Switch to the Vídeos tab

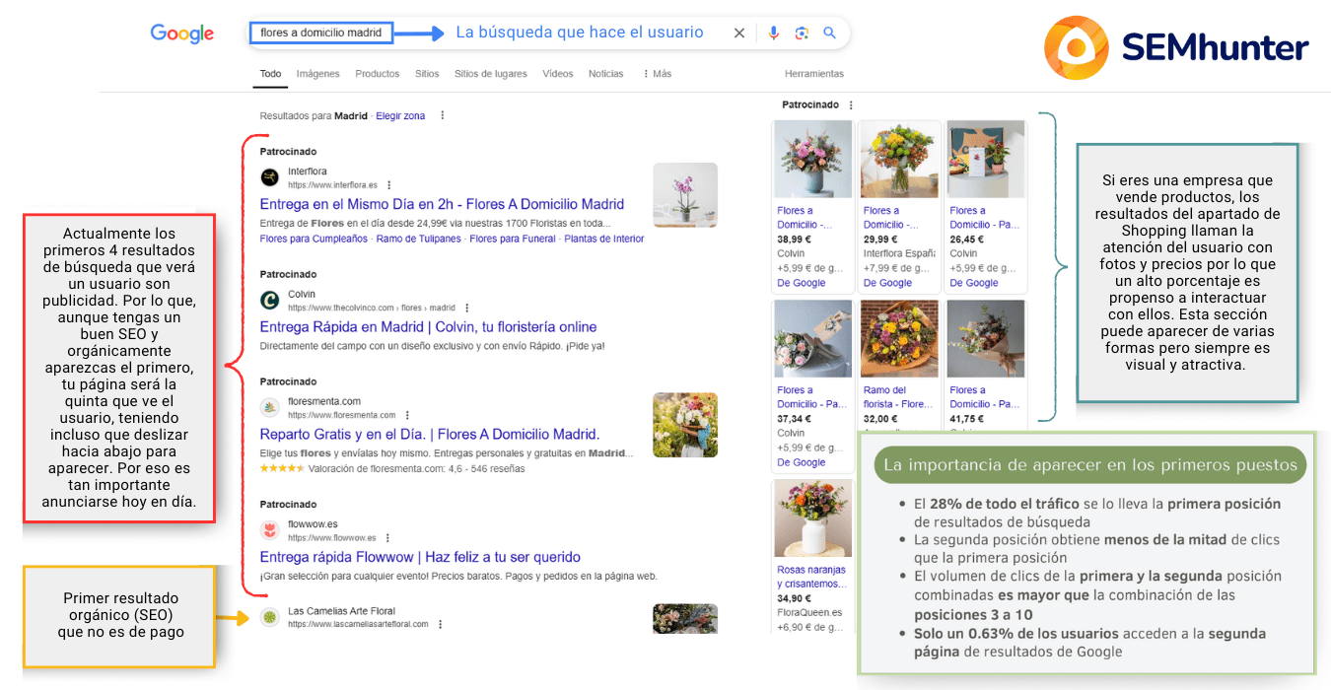click(x=557, y=74)
